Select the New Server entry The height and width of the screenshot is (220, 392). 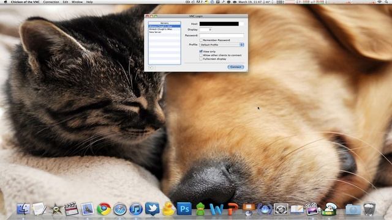pos(164,32)
